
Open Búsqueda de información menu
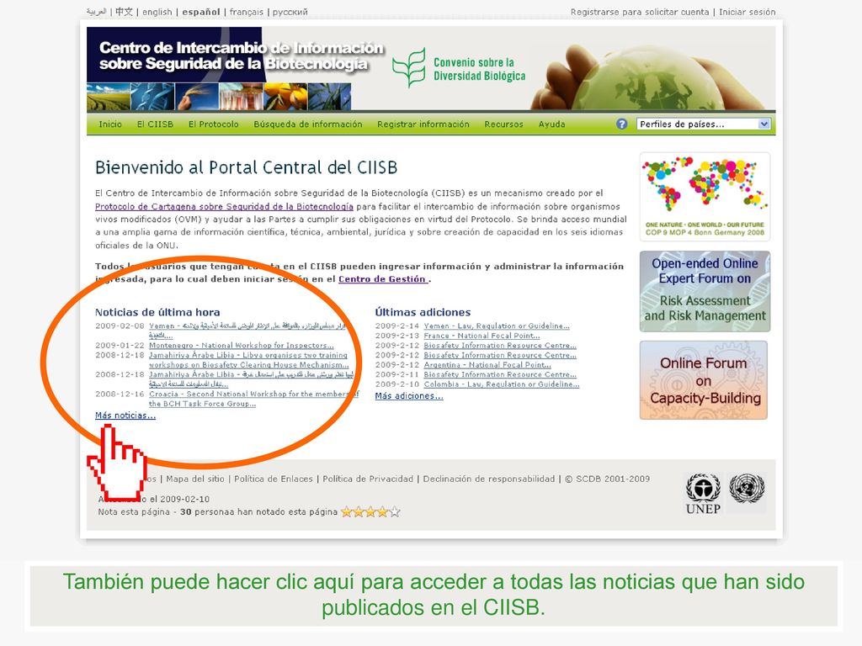click(308, 124)
